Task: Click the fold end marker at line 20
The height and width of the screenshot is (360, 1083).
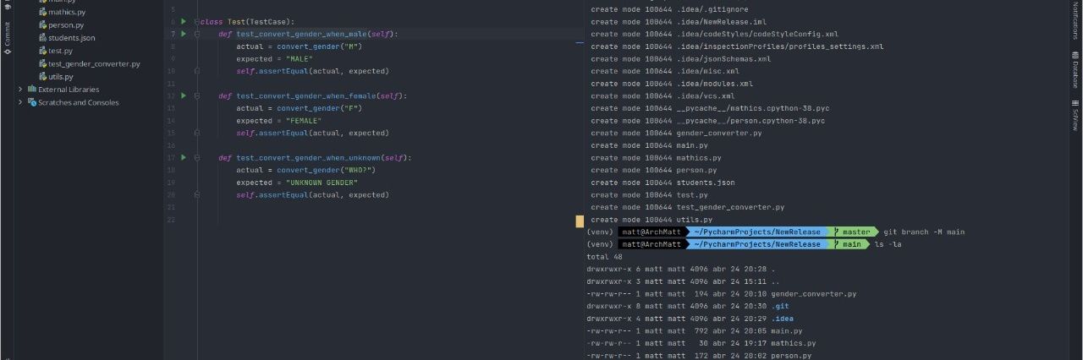Action: (196, 194)
